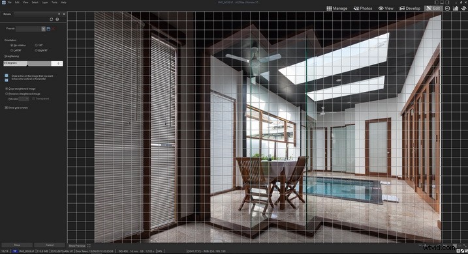Switch to View mode tab
The width and height of the screenshot is (468, 254).
(x=386, y=8)
